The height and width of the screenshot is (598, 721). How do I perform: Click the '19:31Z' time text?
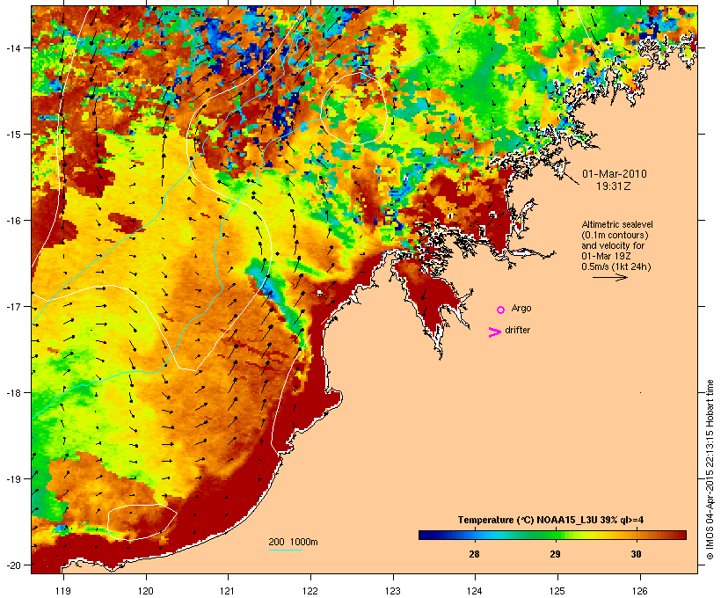(x=614, y=186)
